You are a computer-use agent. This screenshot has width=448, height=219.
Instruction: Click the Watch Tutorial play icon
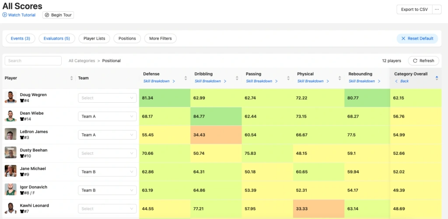[x=5, y=15]
